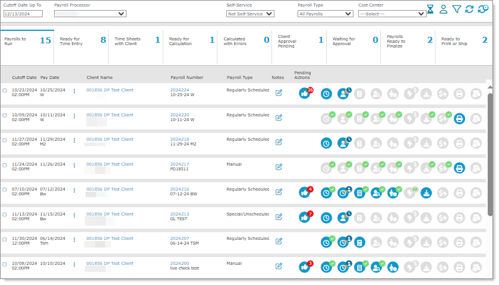The height and width of the screenshot is (285, 499).
Task: Select checkbox for payroll with cutoff 11/24/2024
Action: tap(5, 165)
